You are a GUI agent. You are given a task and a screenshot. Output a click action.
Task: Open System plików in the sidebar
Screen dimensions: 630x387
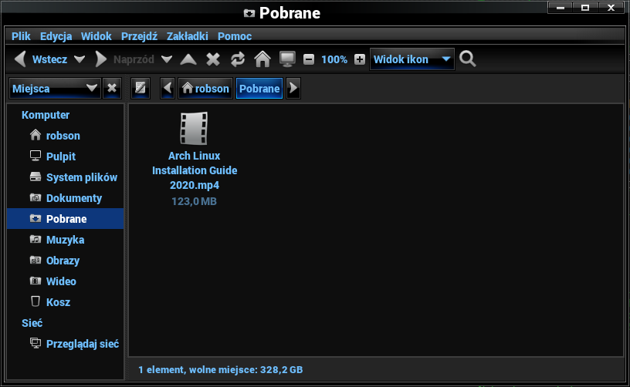pyautogui.click(x=65, y=177)
